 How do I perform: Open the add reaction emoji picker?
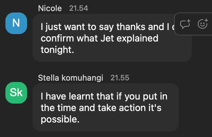click(x=203, y=24)
